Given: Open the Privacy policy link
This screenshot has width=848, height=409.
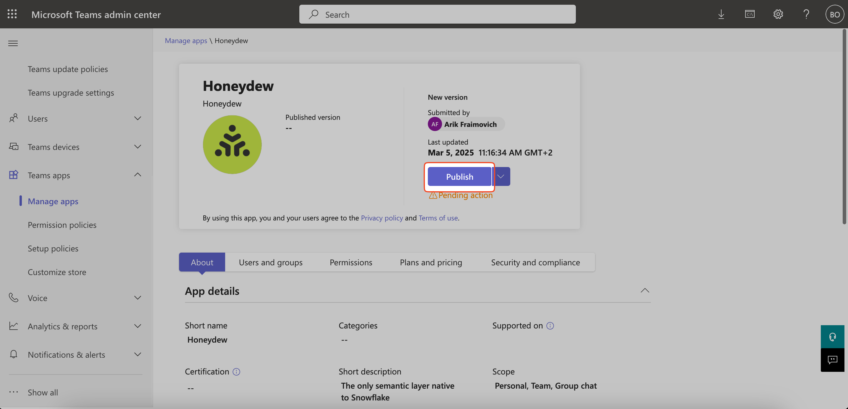Looking at the screenshot, I should (381, 218).
